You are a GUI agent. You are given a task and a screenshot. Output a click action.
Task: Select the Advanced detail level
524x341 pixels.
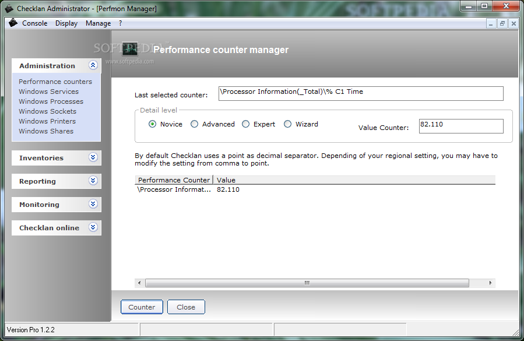(x=194, y=124)
